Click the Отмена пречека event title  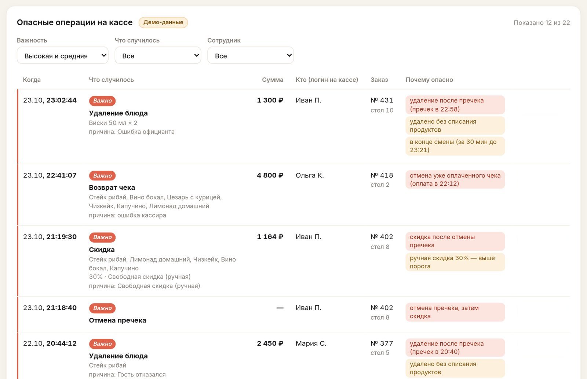point(117,320)
